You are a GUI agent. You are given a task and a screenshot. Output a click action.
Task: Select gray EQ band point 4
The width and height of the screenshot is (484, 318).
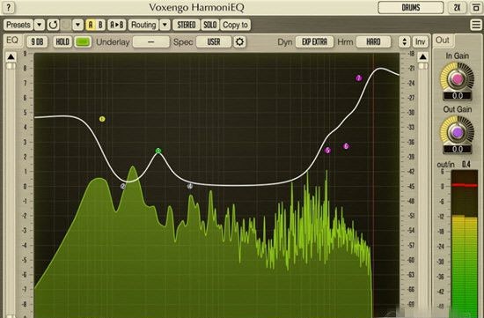[x=190, y=187]
